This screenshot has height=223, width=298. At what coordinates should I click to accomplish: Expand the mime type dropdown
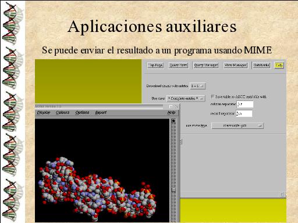coord(237,125)
